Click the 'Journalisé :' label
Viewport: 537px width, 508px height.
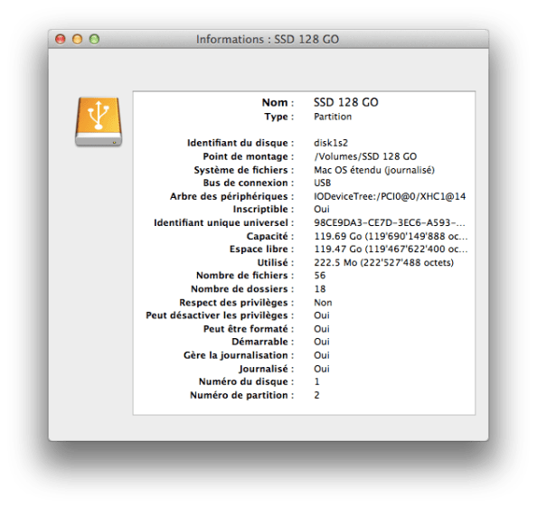(267, 369)
